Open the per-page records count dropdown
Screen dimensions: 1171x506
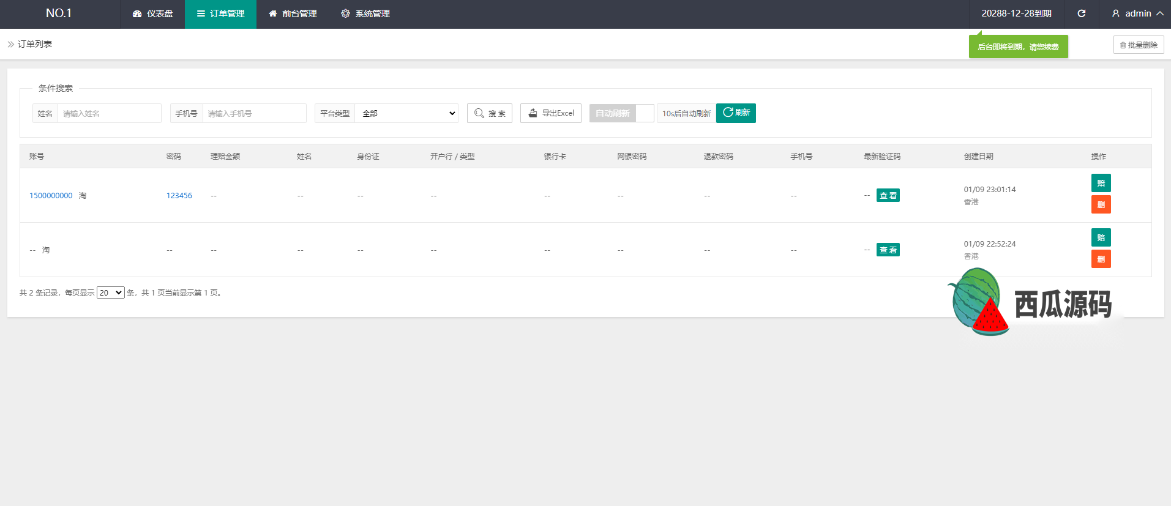[111, 292]
